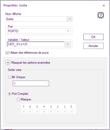110x130 pixels.
Task: Toggle mask bit 4 checkbox
Action: coord(44,111)
